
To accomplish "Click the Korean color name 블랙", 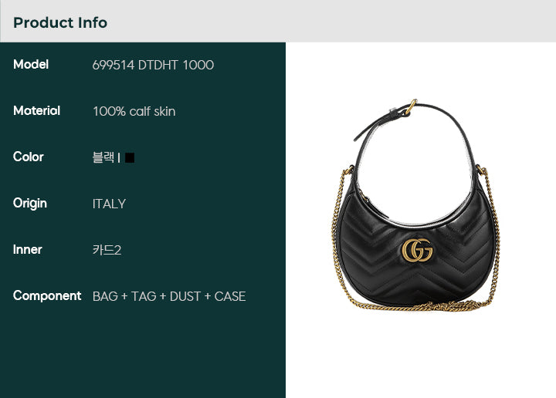I will pos(103,157).
